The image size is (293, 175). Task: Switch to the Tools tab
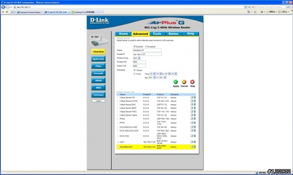[157, 34]
